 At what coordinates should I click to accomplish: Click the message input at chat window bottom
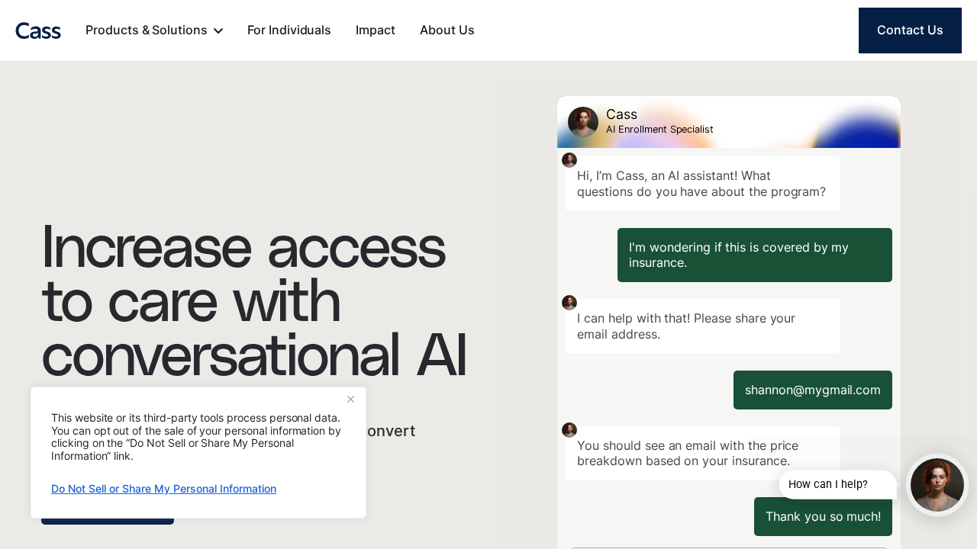(x=728, y=547)
